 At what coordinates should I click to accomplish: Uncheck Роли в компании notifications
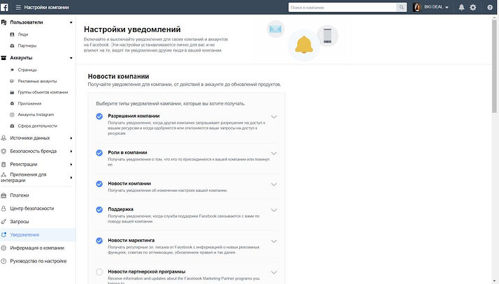[x=99, y=153]
